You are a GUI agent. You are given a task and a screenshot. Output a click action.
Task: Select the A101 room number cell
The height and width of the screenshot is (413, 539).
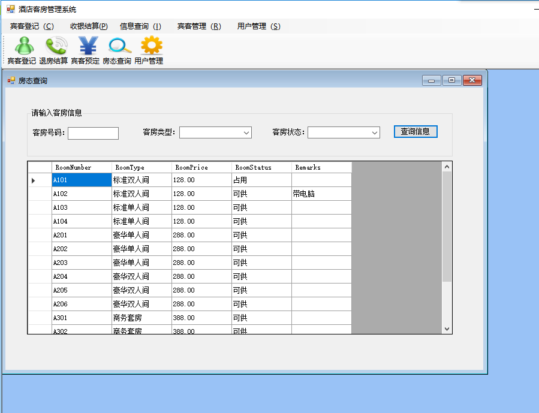pyautogui.click(x=82, y=180)
